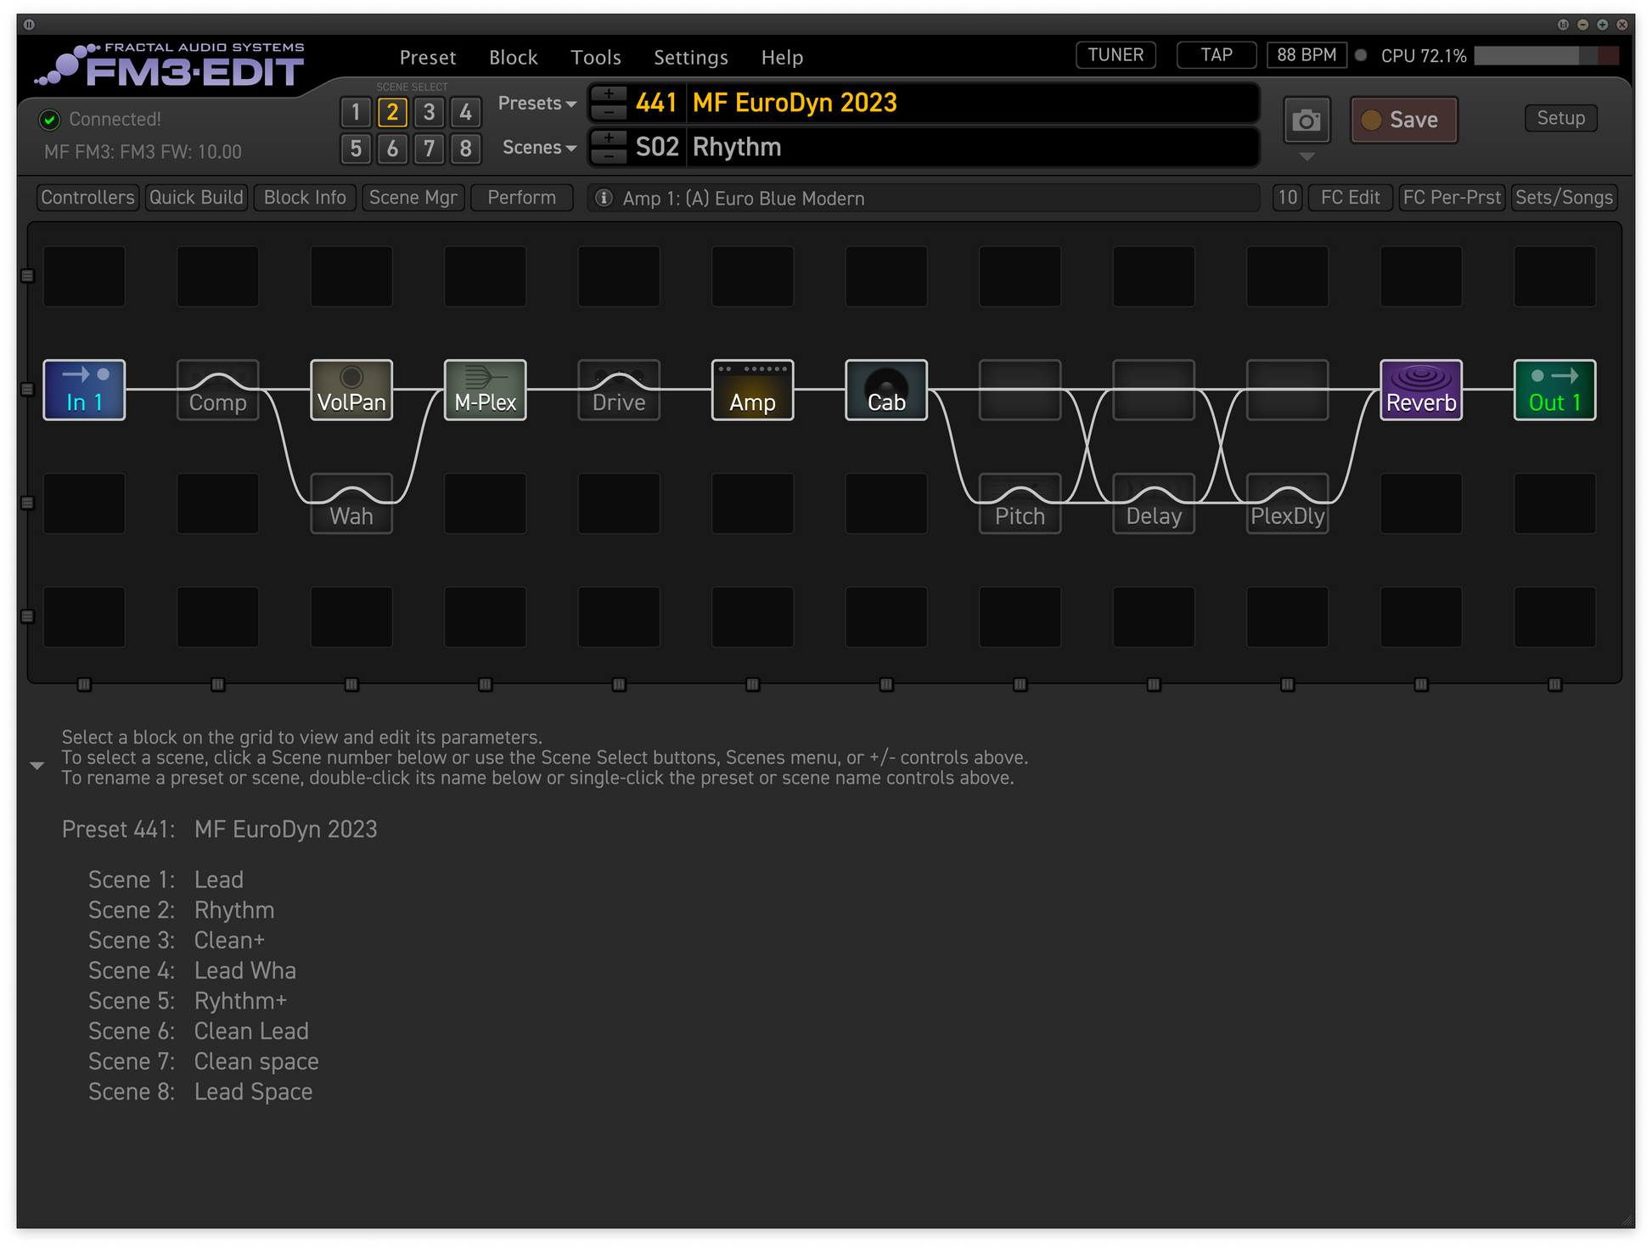The width and height of the screenshot is (1652, 1248).
Task: Activate scene 1 button
Action: pyautogui.click(x=356, y=112)
